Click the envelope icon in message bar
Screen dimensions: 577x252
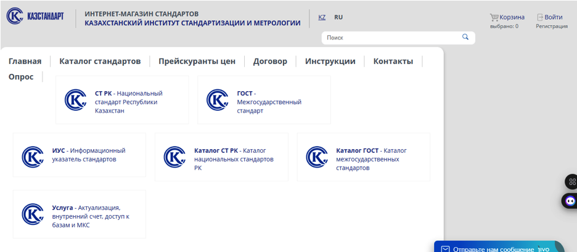tap(445, 249)
